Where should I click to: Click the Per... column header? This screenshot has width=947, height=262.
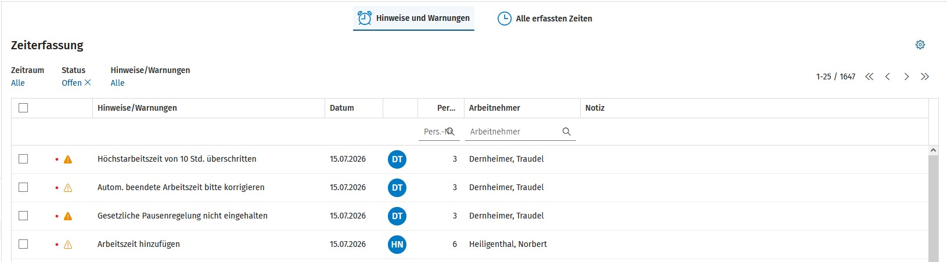(441, 108)
